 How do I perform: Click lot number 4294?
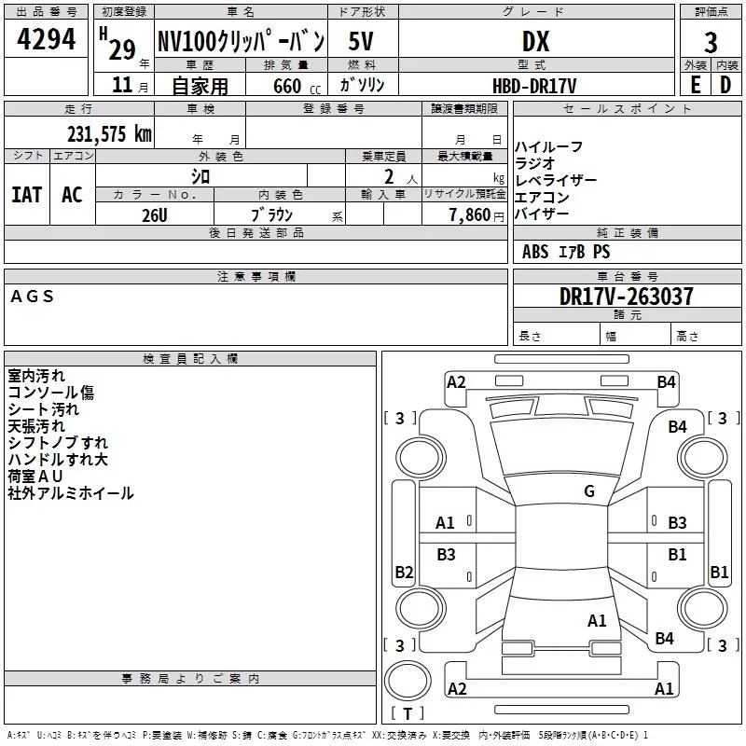[46, 39]
